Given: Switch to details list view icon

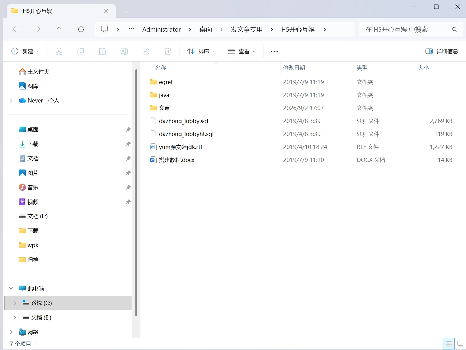Looking at the screenshot, I should (449, 344).
